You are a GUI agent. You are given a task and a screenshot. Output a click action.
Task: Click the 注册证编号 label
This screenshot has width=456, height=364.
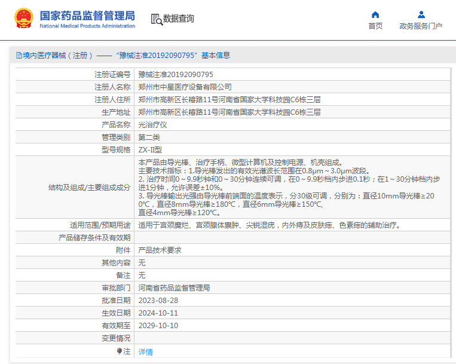[x=112, y=75]
